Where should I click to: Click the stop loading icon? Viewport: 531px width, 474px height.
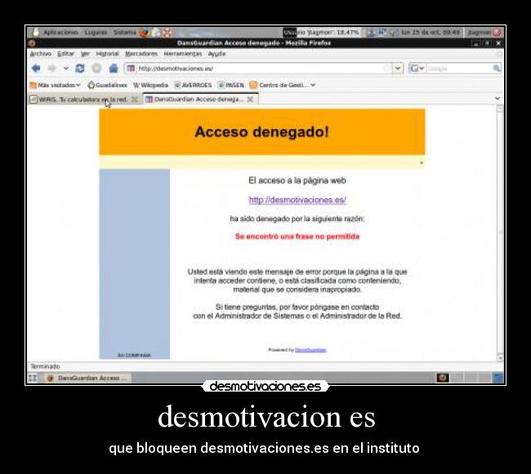(96, 69)
